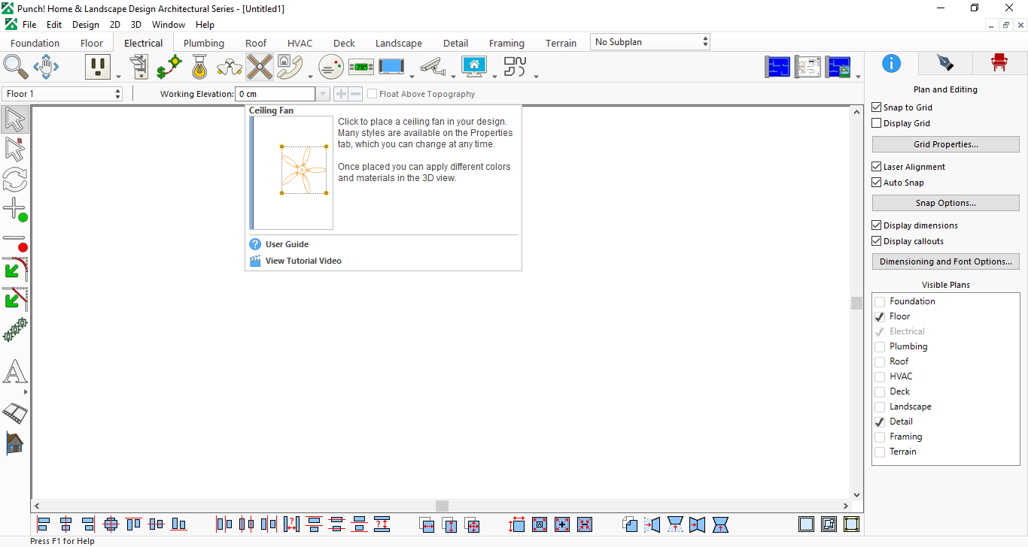The height and width of the screenshot is (547, 1028).
Task: Toggle the Display dimensions checkbox
Action: pos(876,225)
